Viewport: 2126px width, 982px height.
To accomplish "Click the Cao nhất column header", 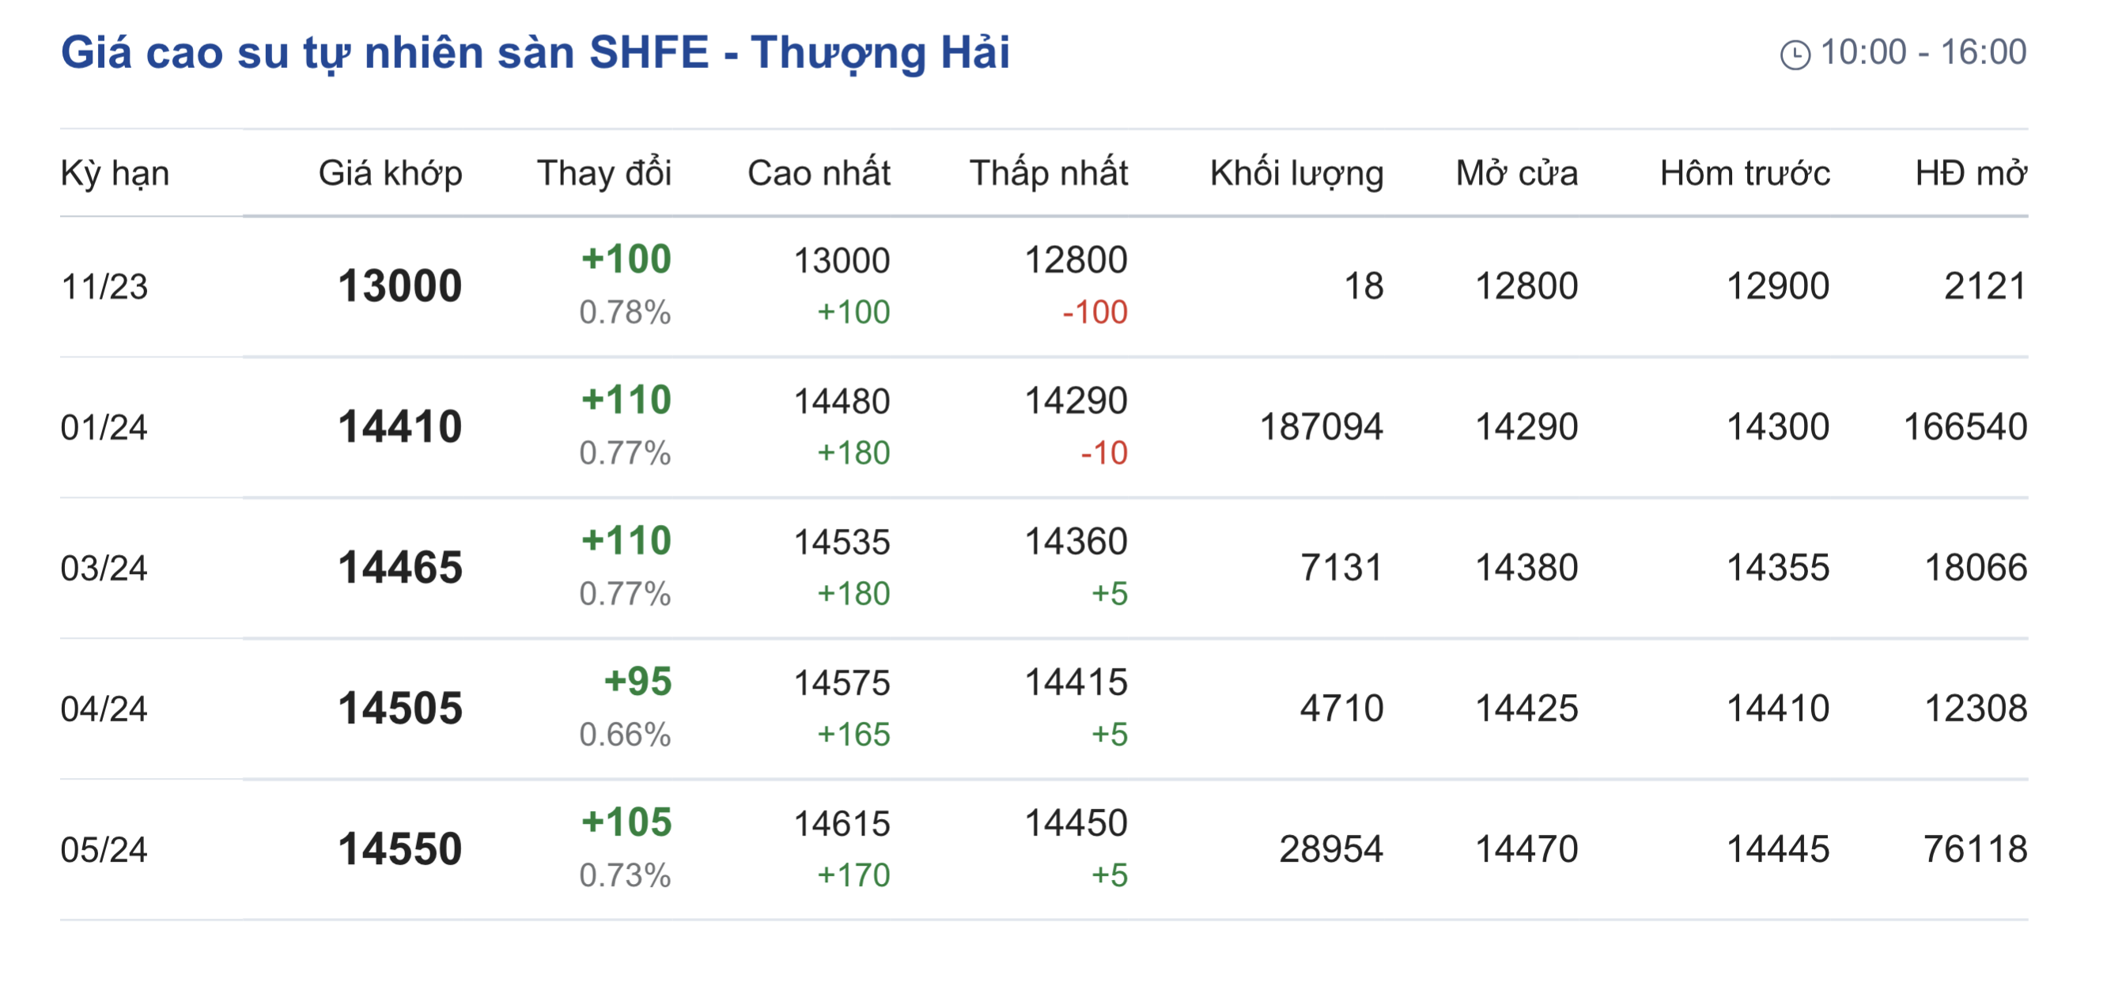I will click(819, 173).
